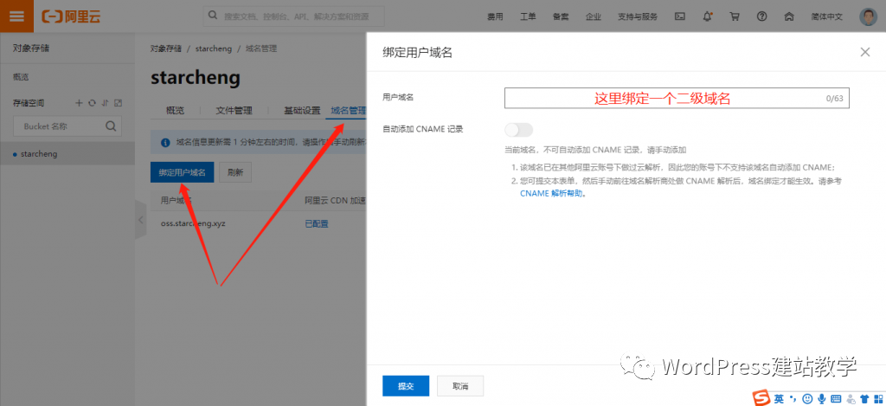Switch to the 域名管理 tab
The height and width of the screenshot is (406, 886).
tap(348, 110)
